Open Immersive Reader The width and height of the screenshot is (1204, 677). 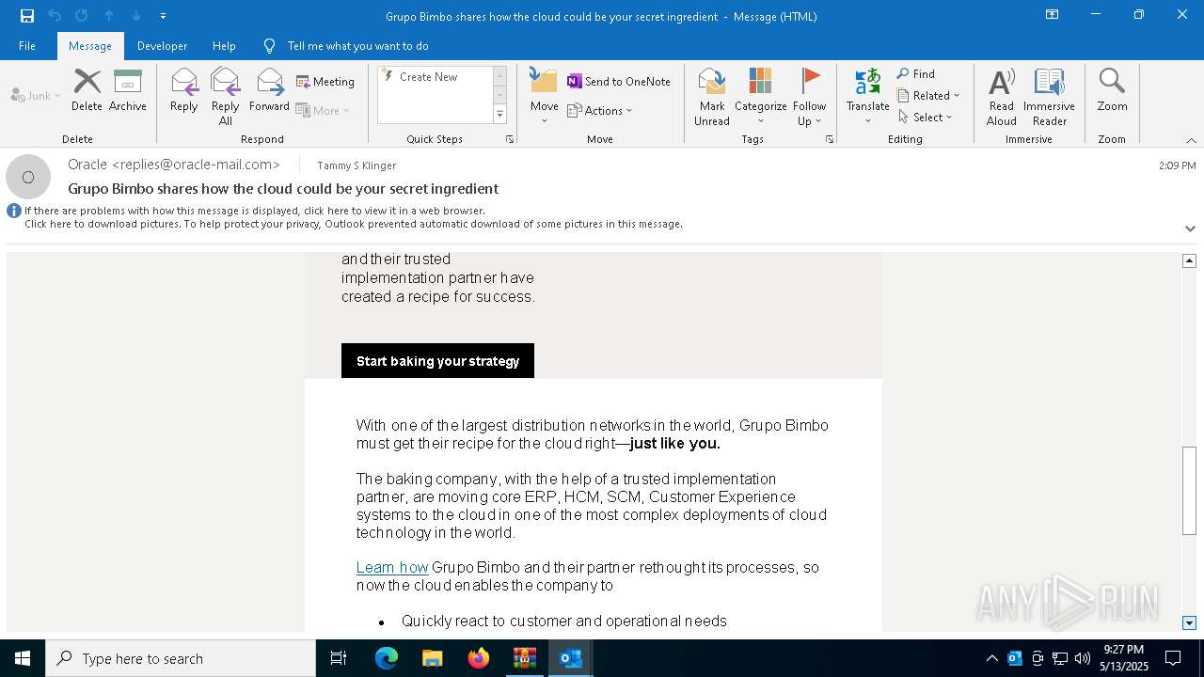pyautogui.click(x=1049, y=97)
